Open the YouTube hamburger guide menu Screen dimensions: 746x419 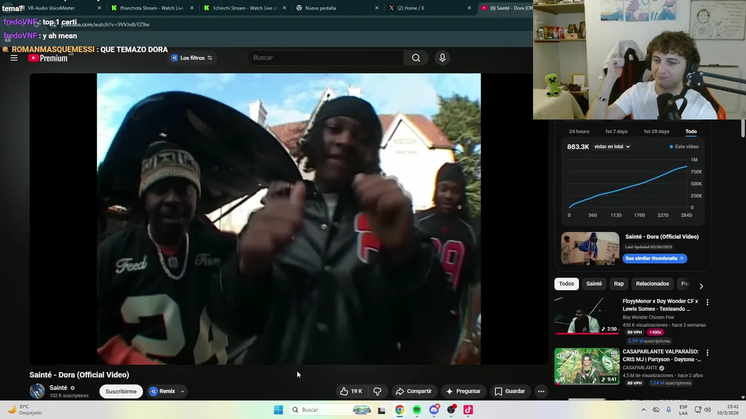click(x=14, y=58)
